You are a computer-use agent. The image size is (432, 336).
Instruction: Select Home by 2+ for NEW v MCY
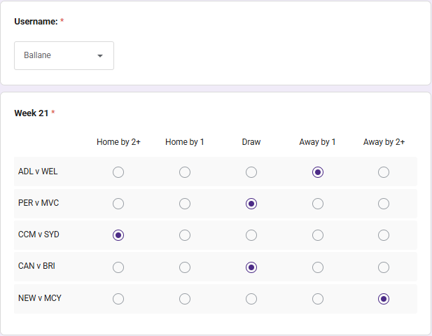(x=118, y=299)
